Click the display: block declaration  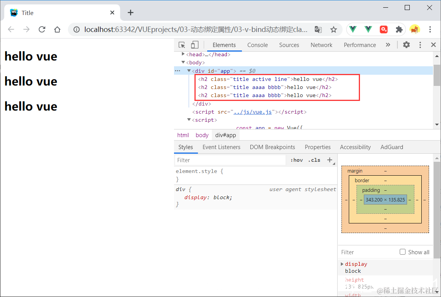(208, 197)
